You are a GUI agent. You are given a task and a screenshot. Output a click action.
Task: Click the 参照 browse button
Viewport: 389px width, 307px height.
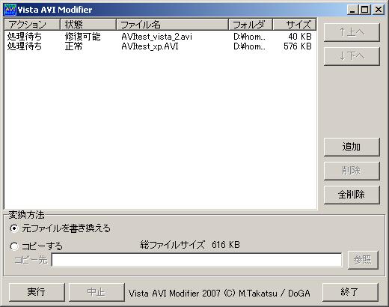point(363,260)
